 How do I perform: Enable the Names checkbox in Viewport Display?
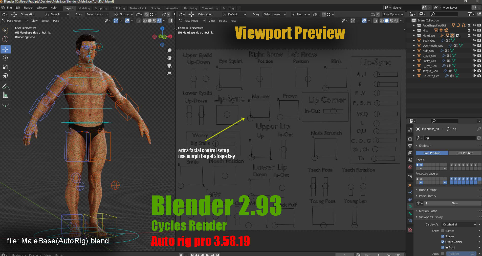click(443, 231)
